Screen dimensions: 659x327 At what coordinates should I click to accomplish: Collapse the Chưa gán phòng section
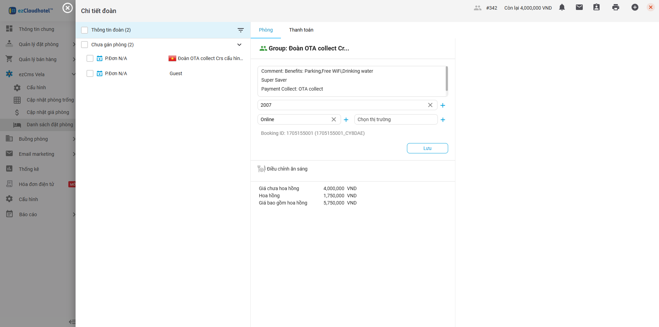coord(239,45)
